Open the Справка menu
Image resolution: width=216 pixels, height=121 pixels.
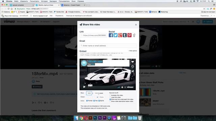click(x=81, y=1)
